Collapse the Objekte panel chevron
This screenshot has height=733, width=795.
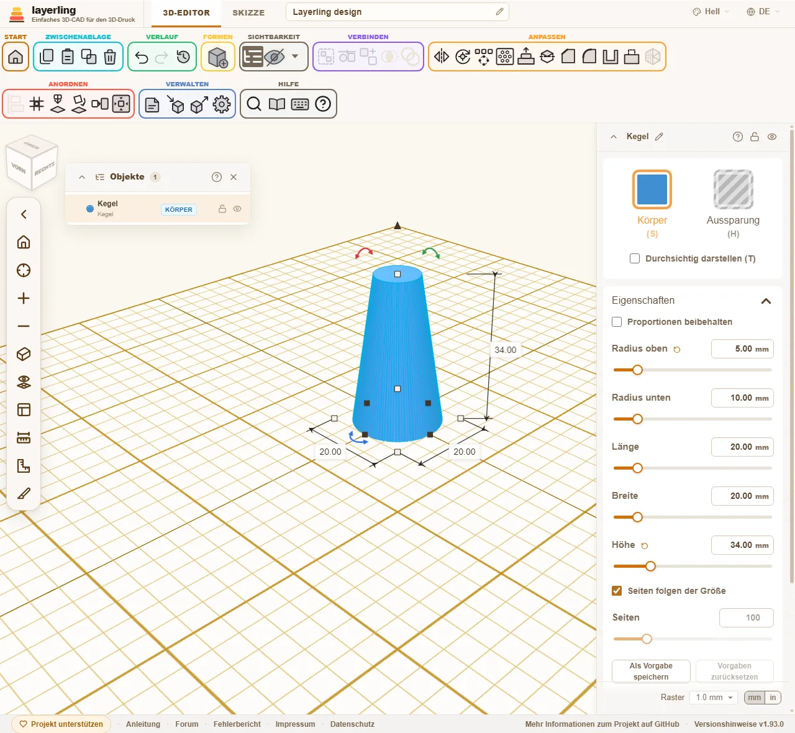pos(82,177)
